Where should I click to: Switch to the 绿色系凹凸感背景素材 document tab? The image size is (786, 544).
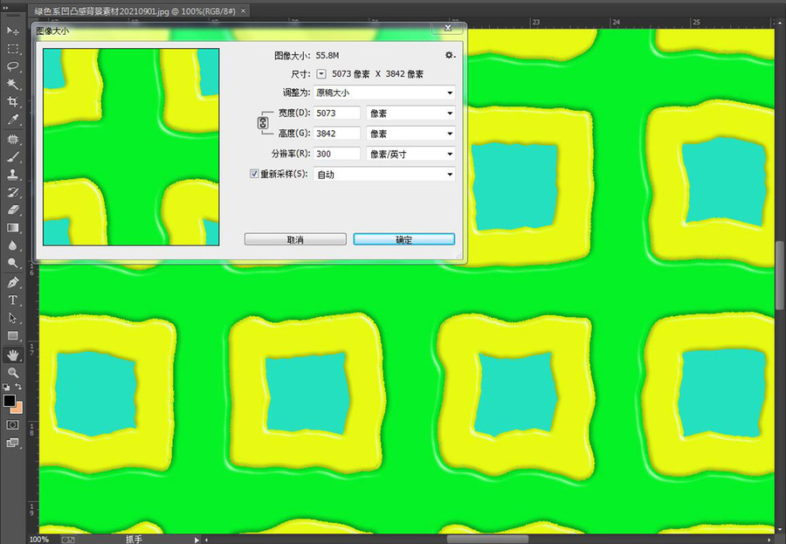click(x=135, y=10)
